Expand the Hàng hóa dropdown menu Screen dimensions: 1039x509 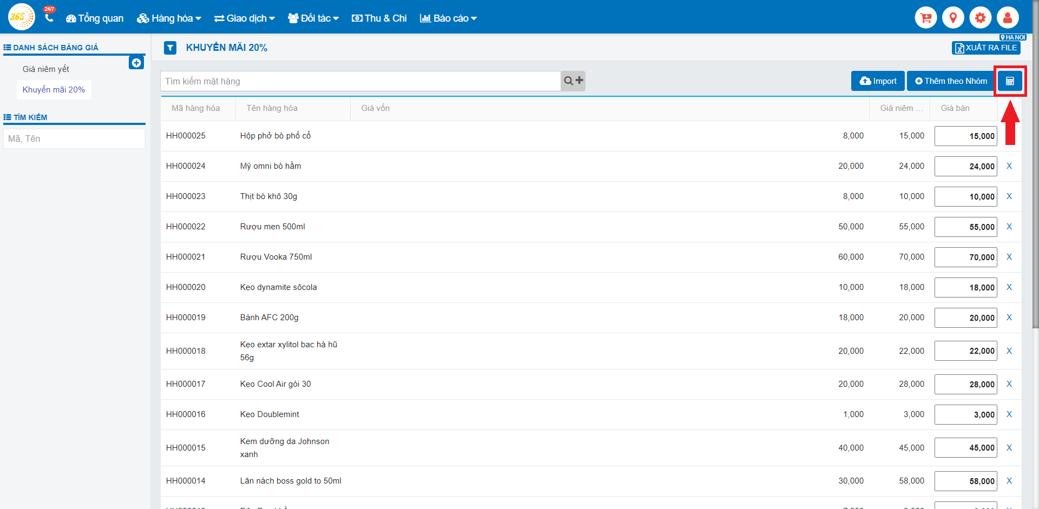(169, 18)
